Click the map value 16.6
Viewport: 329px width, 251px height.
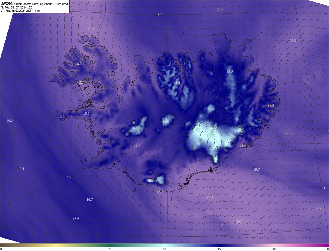[76, 219]
